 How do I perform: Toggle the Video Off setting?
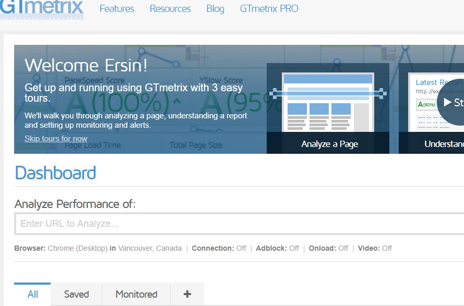(x=387, y=248)
